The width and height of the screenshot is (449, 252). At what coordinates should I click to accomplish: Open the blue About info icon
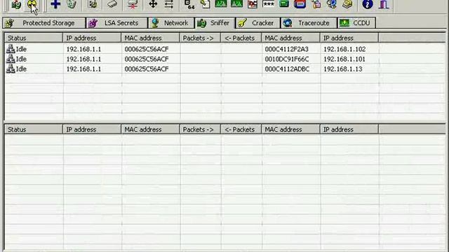click(368, 4)
